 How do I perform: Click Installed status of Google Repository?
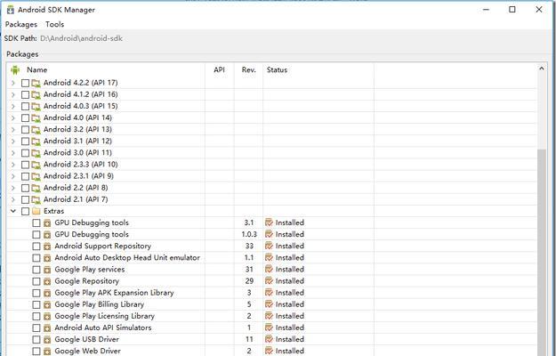pos(290,281)
